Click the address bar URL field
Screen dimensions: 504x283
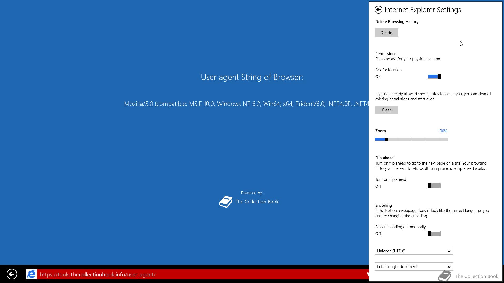203,274
